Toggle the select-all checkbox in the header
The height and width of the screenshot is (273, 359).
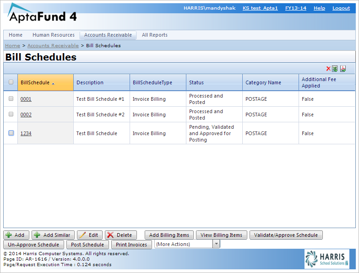[11, 82]
